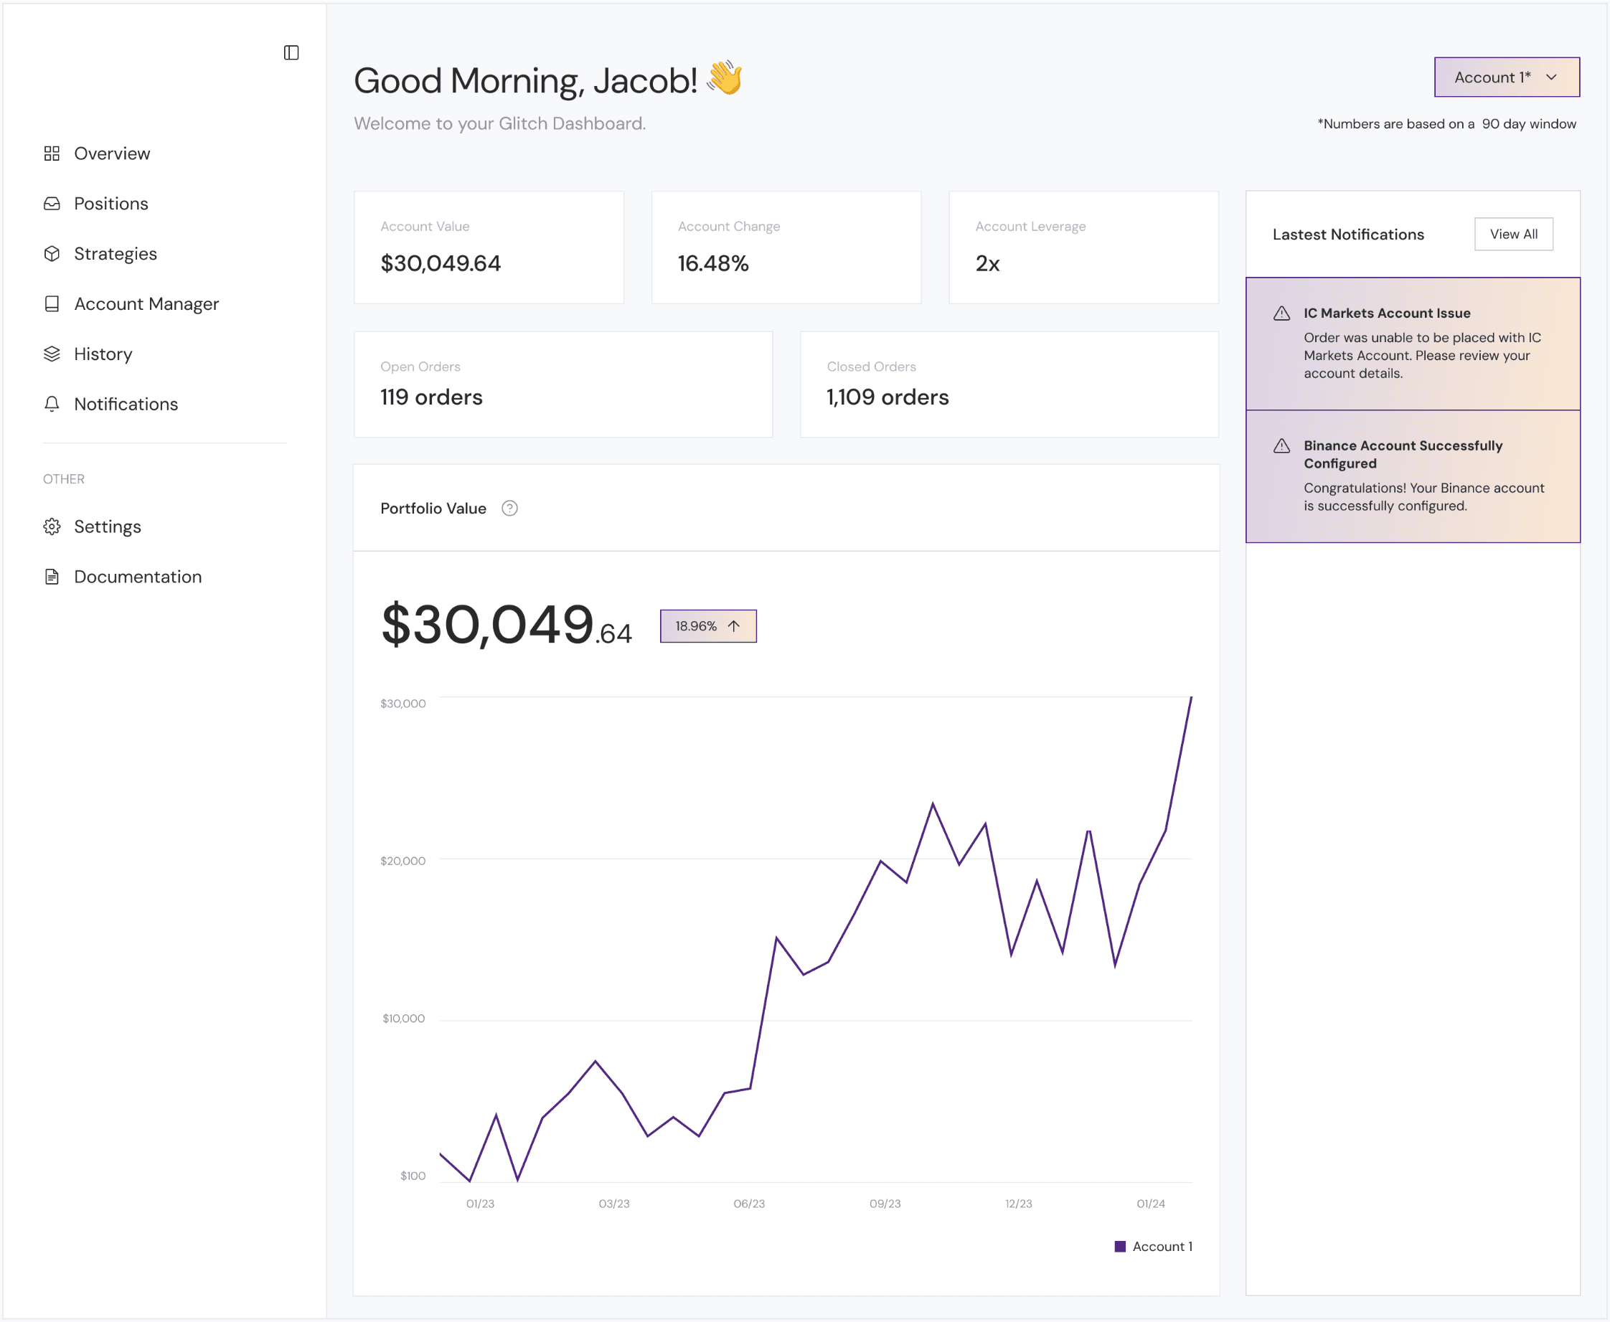Click the Binance notification warning triangle icon
Viewport: 1610px width, 1322px height.
(x=1281, y=446)
